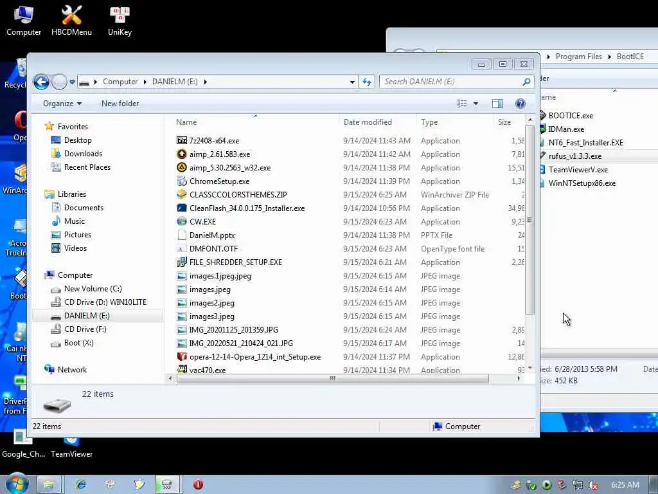Viewport: 658px width, 494px height.
Task: Open Favorites in the navigation pane
Action: (x=73, y=127)
